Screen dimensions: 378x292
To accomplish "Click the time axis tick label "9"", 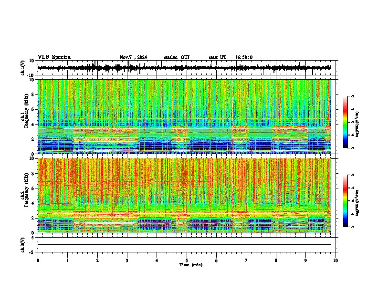I will pyautogui.click(x=305, y=261).
